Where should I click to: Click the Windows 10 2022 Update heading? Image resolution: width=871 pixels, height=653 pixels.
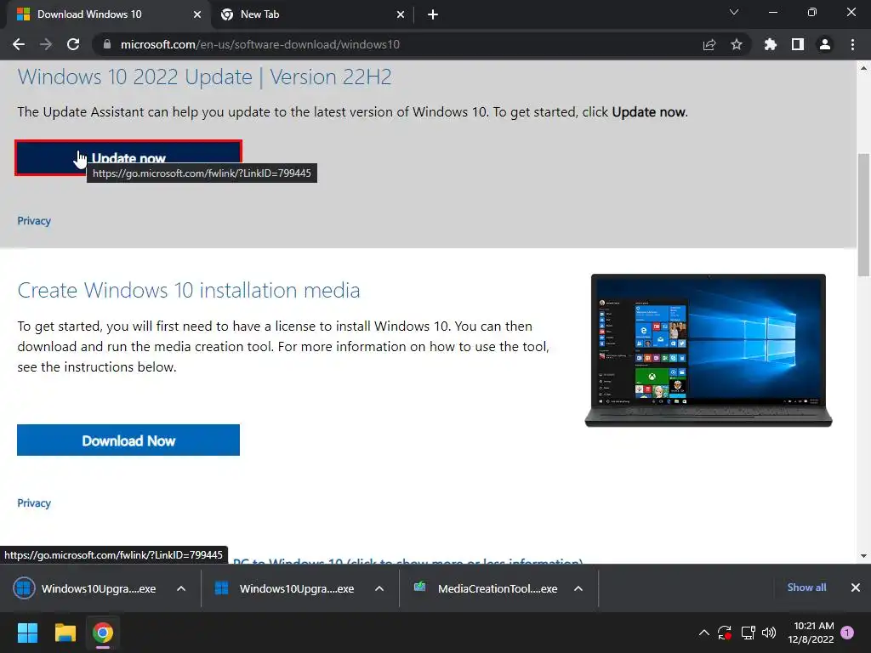pyautogui.click(x=204, y=77)
